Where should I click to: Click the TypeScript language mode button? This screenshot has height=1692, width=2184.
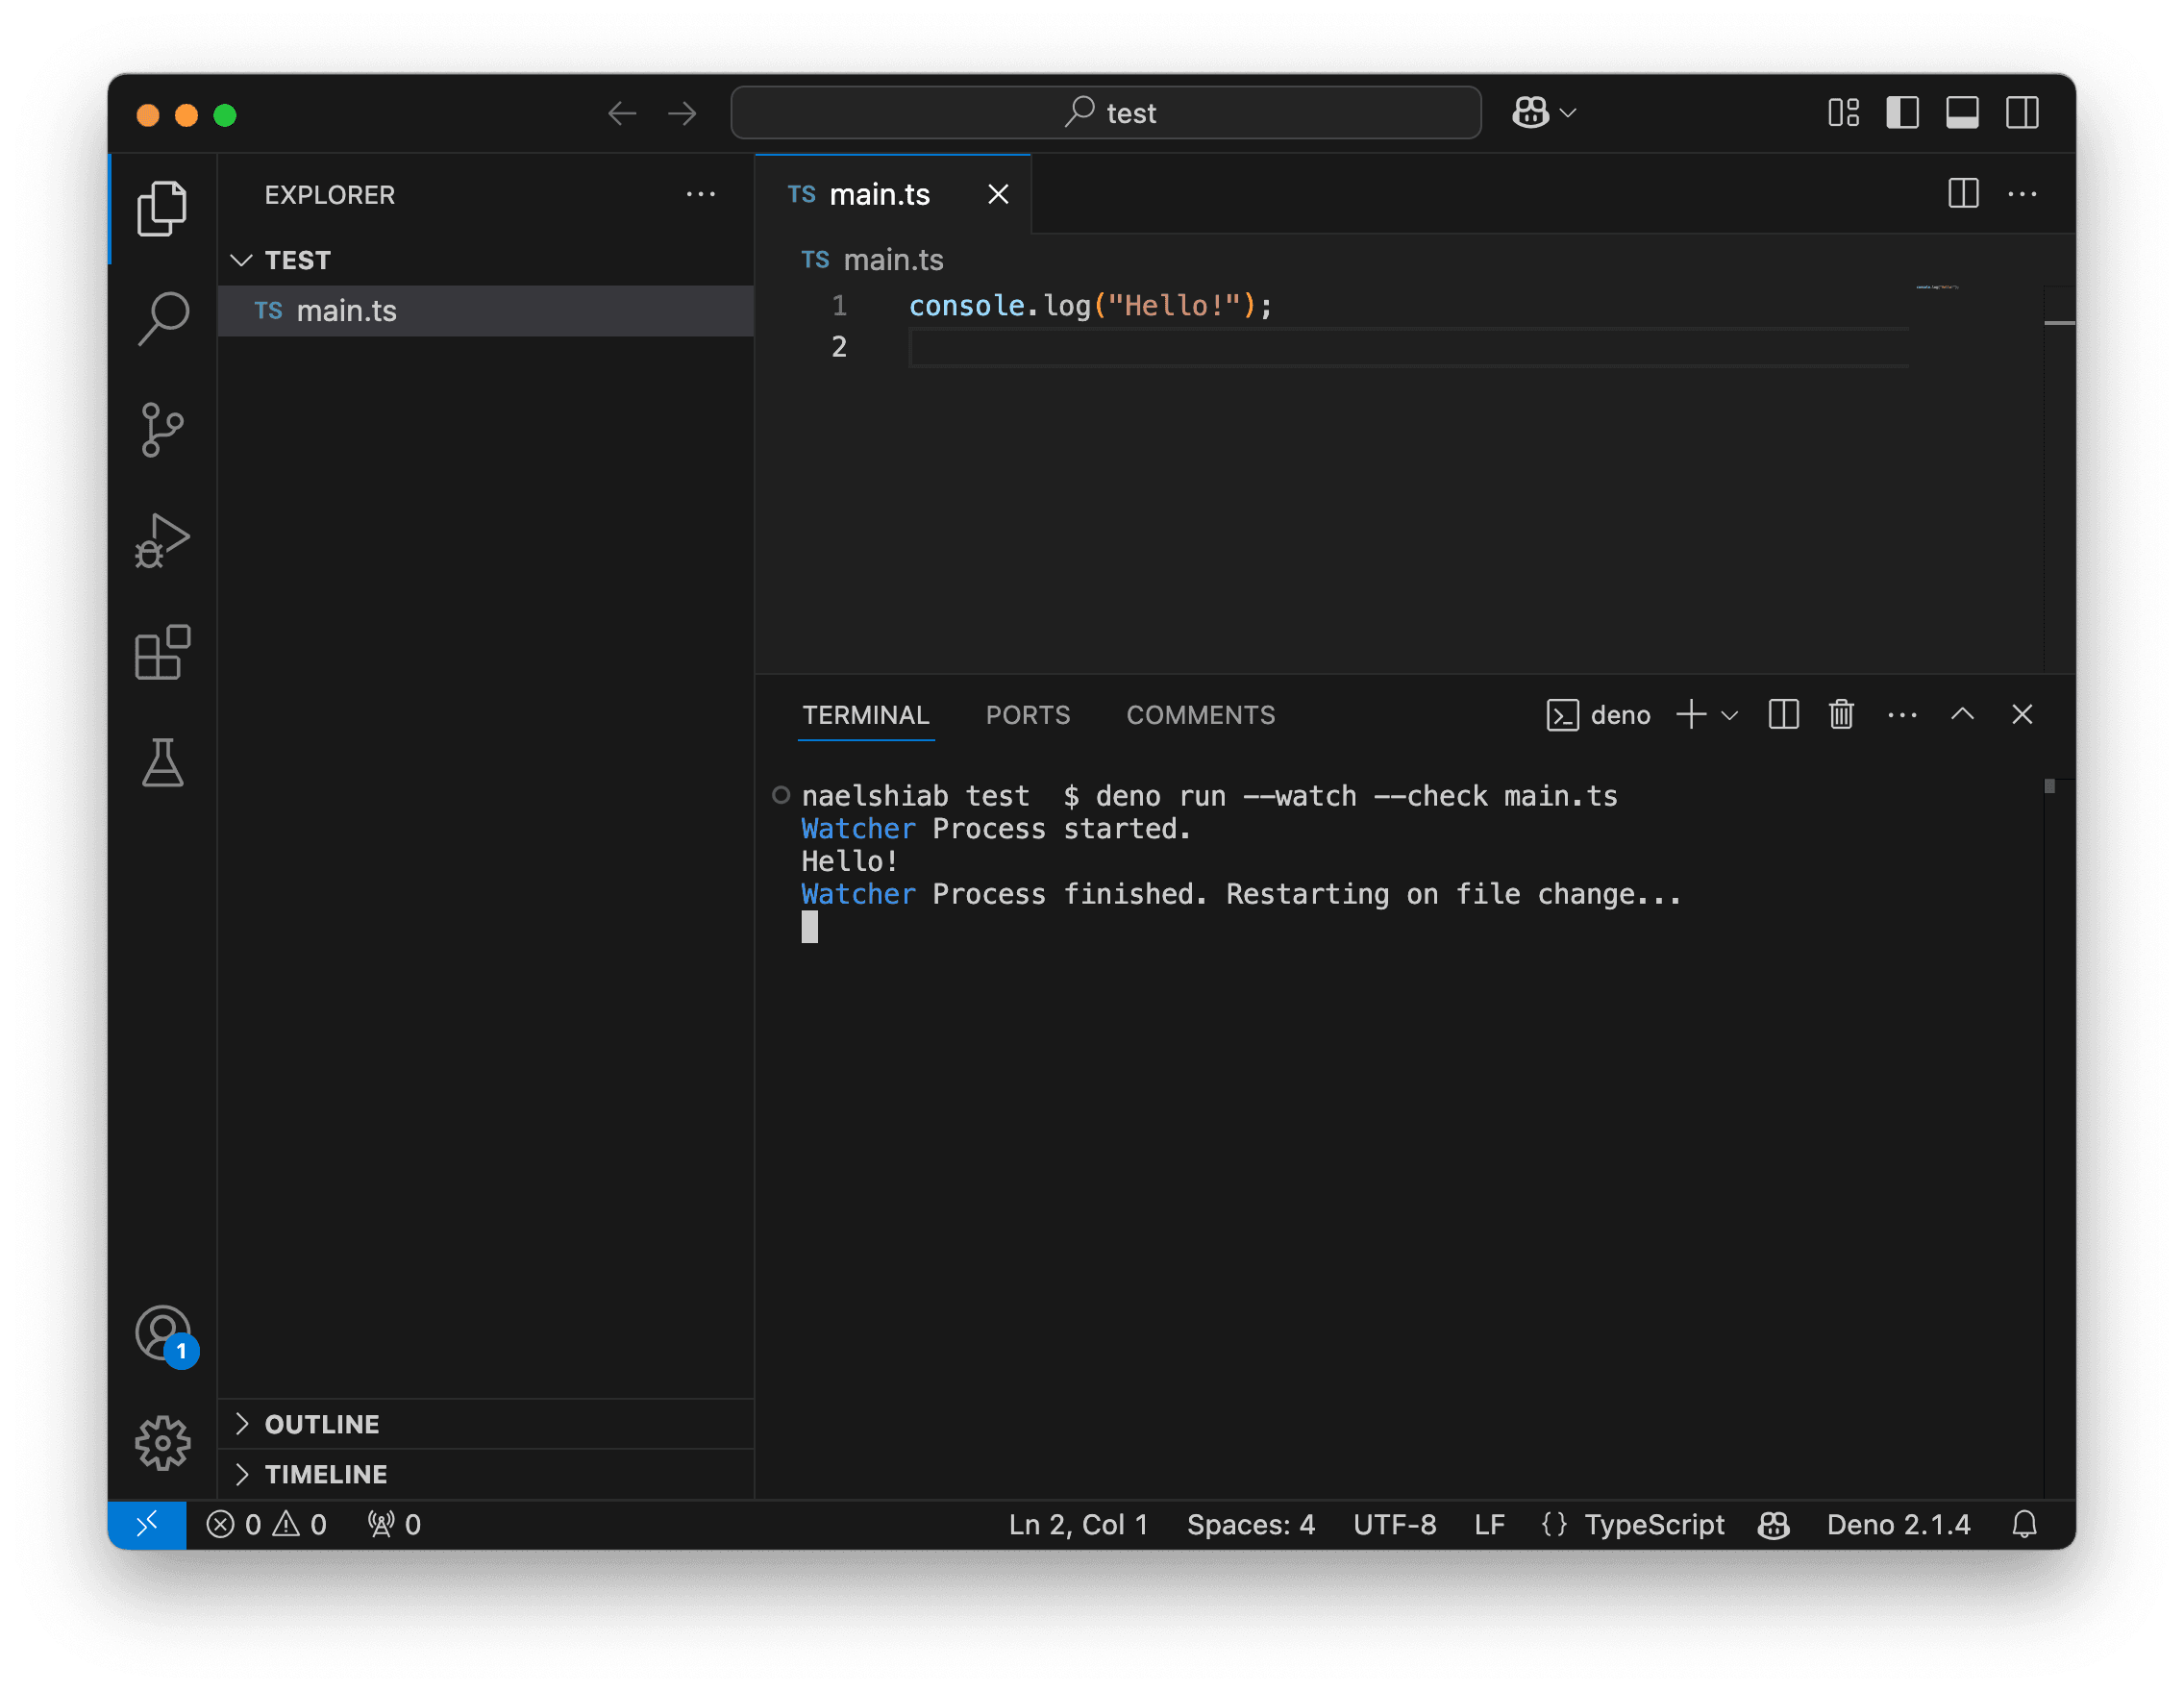[x=1654, y=1524]
